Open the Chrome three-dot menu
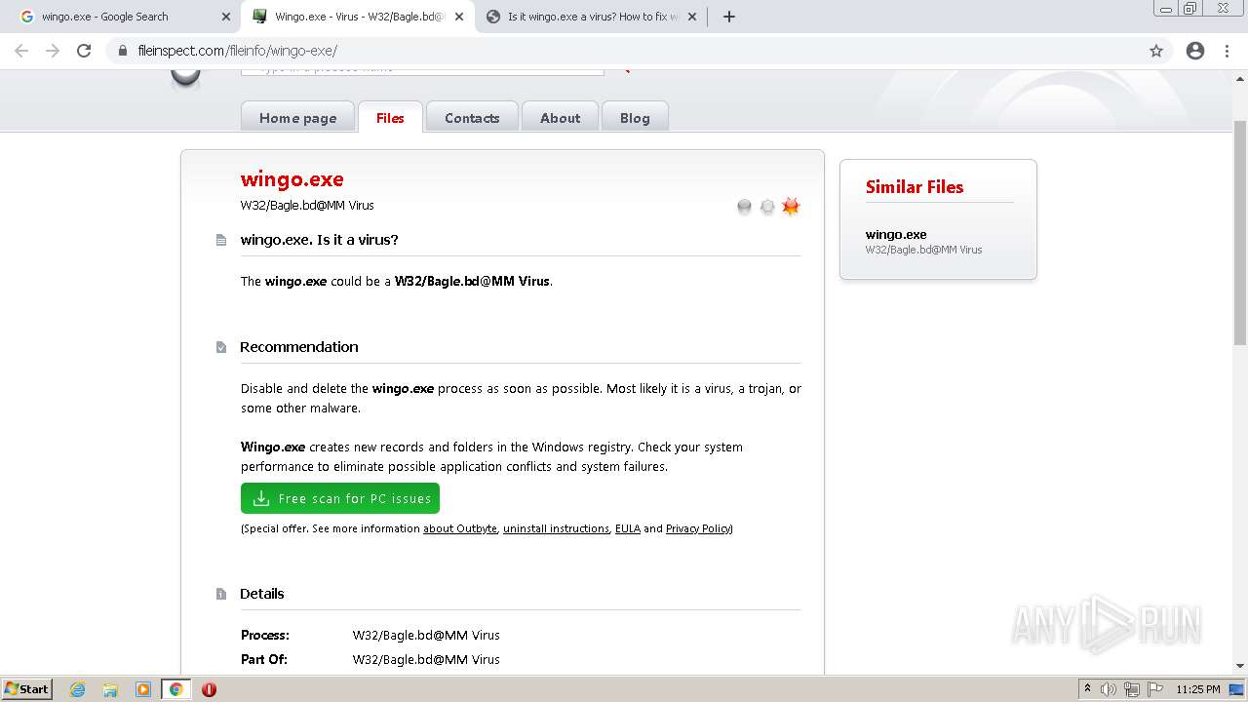The width and height of the screenshot is (1248, 702). click(x=1228, y=51)
